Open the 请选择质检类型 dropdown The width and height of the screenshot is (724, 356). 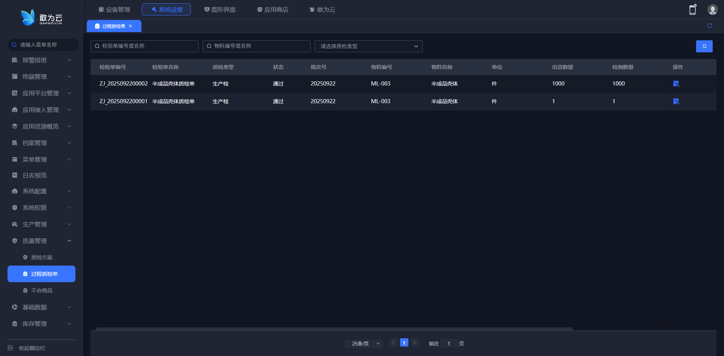tap(368, 46)
